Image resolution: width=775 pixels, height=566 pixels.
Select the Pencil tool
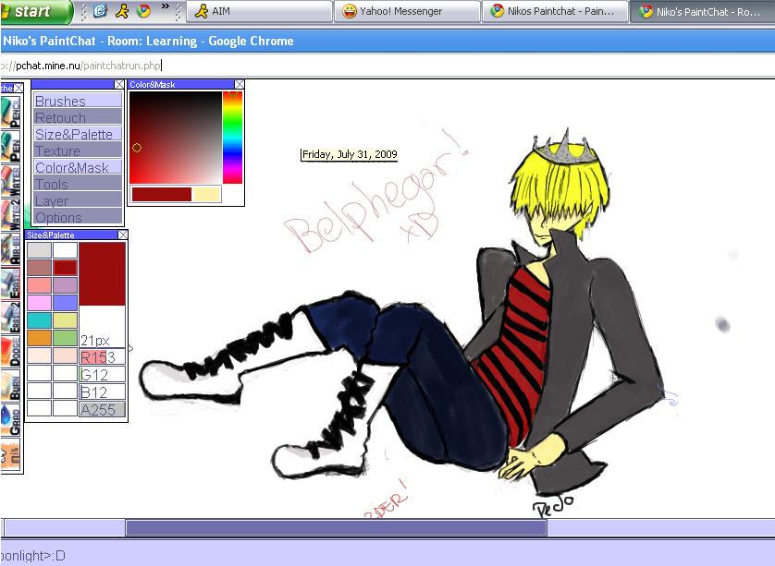[x=11, y=112]
